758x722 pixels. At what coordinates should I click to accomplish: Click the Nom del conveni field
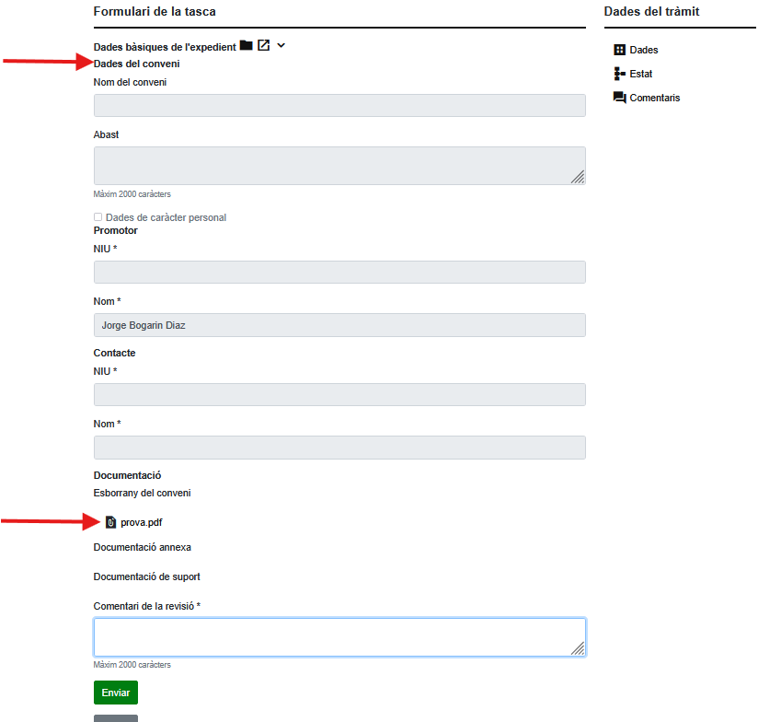pyautogui.click(x=339, y=105)
